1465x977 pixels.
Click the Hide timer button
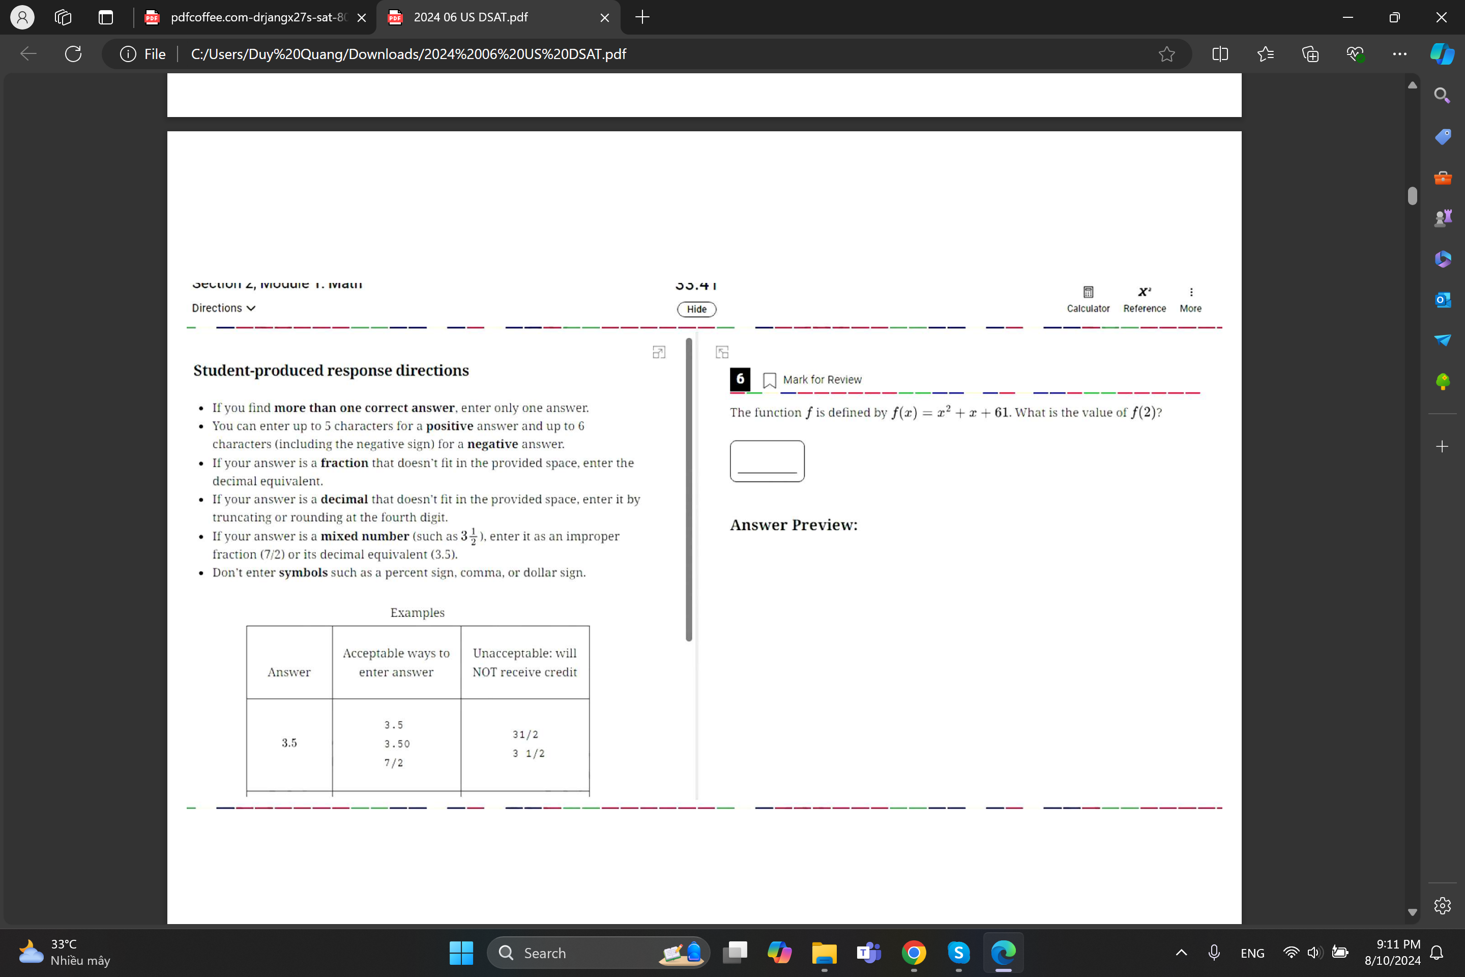click(696, 309)
